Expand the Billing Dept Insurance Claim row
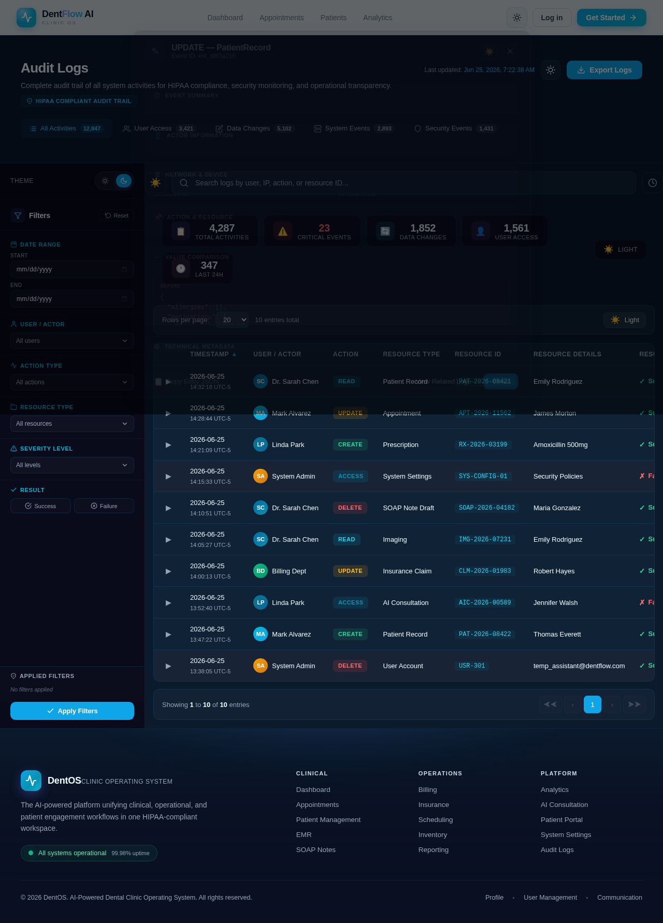Viewport: 663px width, 923px height. coord(168,571)
